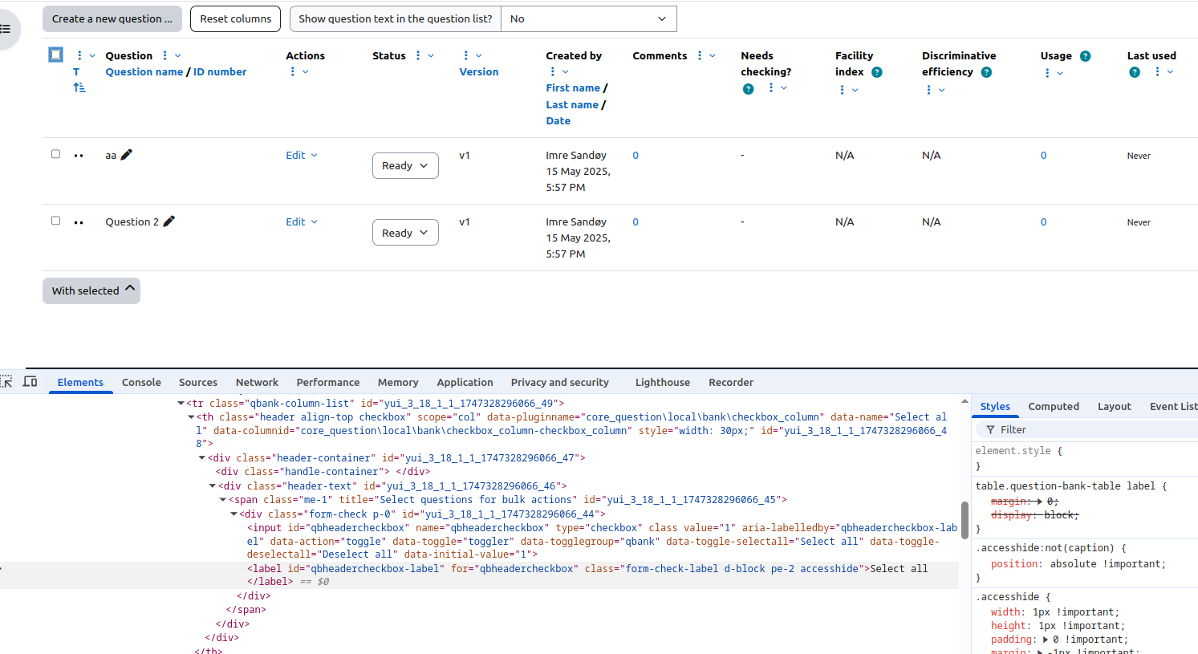Click the Elements panel vertical scrollbar
Viewport: 1198px width, 654px height.
(964, 522)
